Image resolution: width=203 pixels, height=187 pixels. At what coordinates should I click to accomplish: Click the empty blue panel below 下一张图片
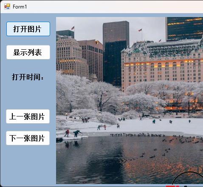click(x=28, y=165)
